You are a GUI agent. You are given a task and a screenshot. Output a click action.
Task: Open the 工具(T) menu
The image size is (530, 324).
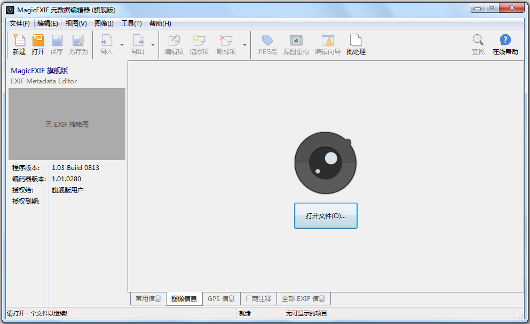pos(131,23)
